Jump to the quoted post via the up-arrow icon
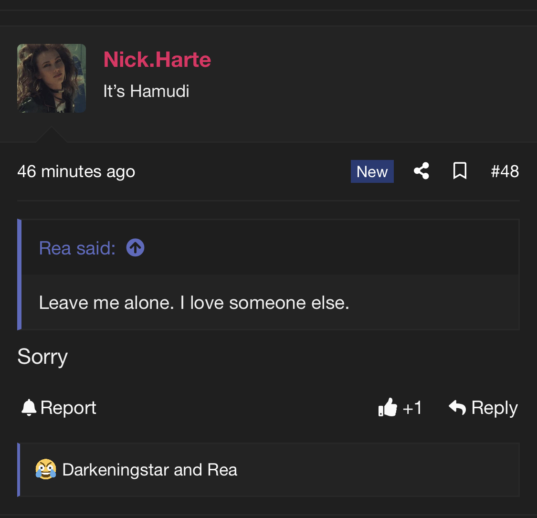The image size is (537, 518). [x=135, y=248]
